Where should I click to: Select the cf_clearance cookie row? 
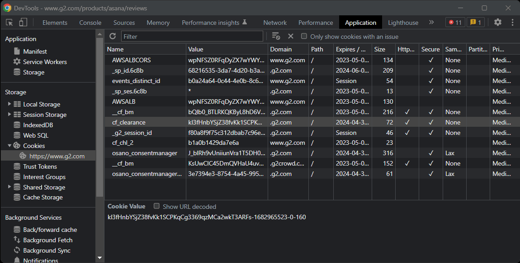point(312,122)
